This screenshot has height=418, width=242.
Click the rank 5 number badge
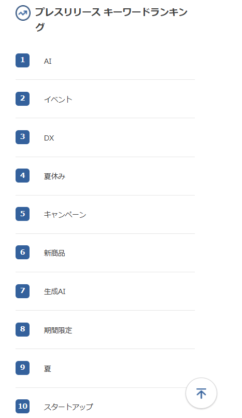point(22,214)
